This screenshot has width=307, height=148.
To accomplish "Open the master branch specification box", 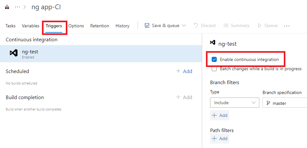I will point(284,103).
